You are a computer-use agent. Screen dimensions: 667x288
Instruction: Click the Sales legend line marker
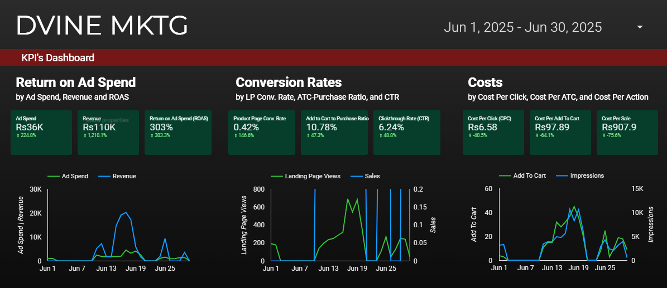356,176
